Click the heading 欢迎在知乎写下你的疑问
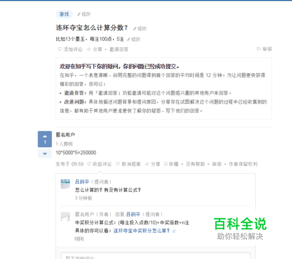The height and width of the screenshot is (259, 292). pyautogui.click(x=119, y=66)
